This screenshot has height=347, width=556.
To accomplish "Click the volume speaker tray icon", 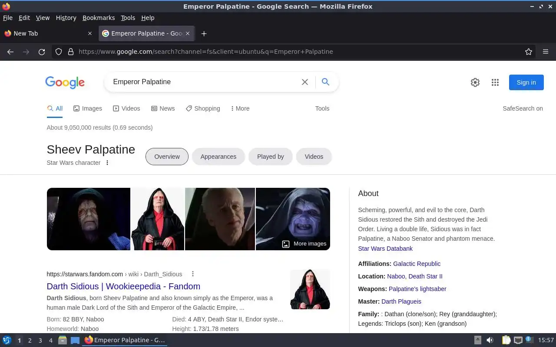I will pos(490,340).
